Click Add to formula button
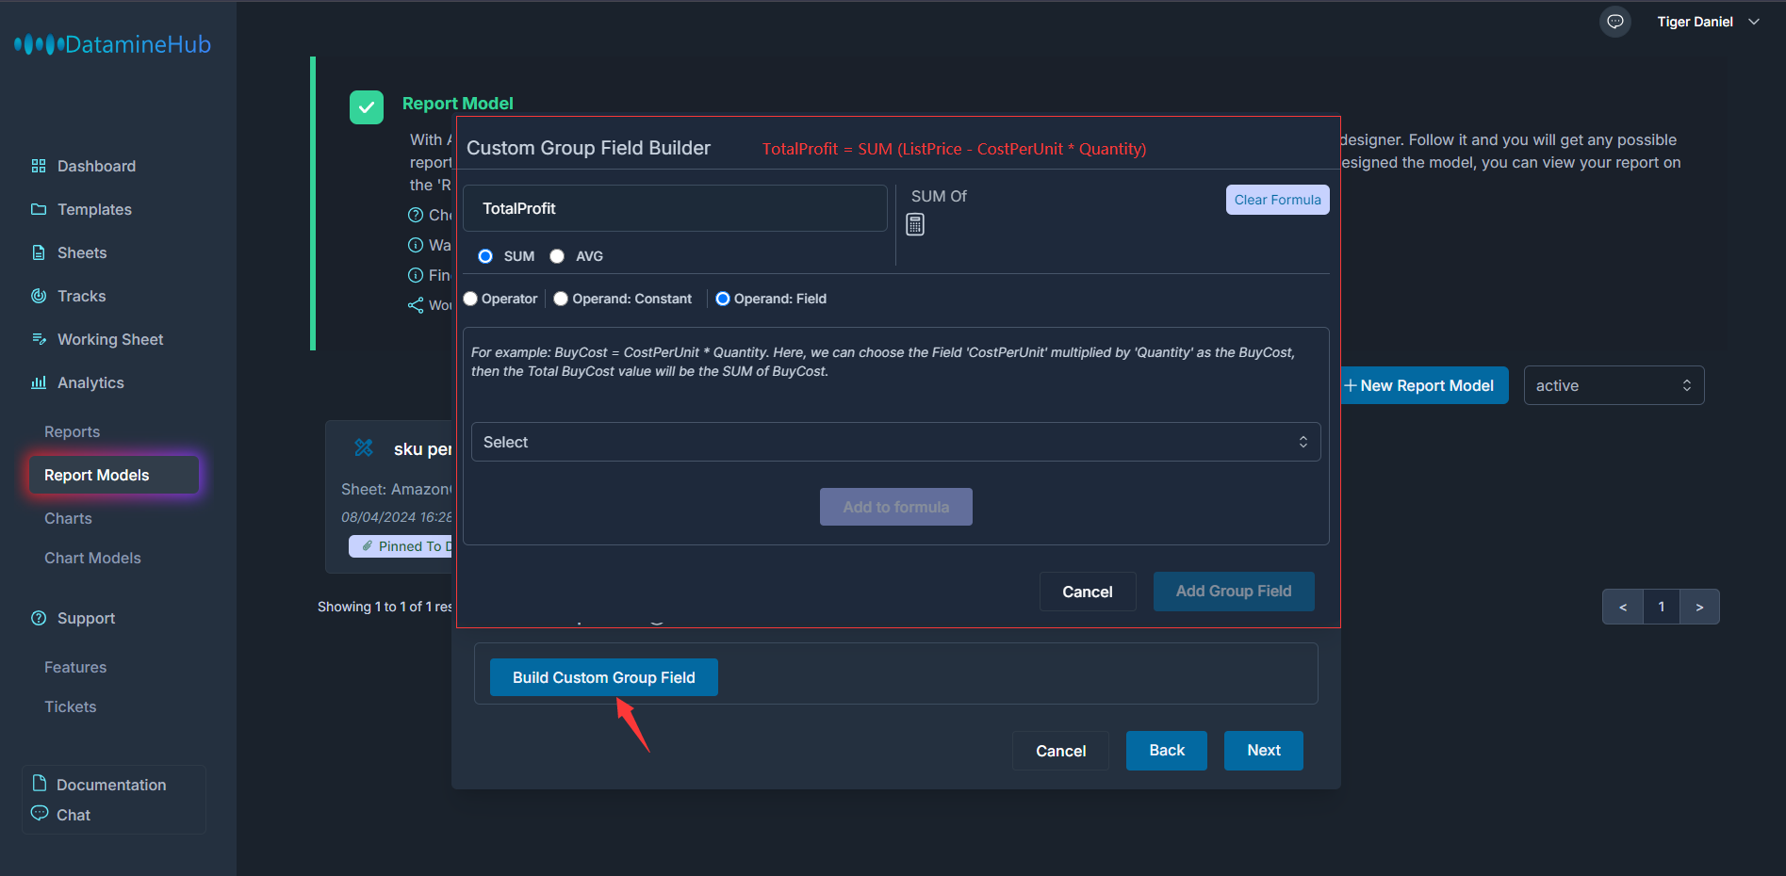The height and width of the screenshot is (876, 1786). 896,507
